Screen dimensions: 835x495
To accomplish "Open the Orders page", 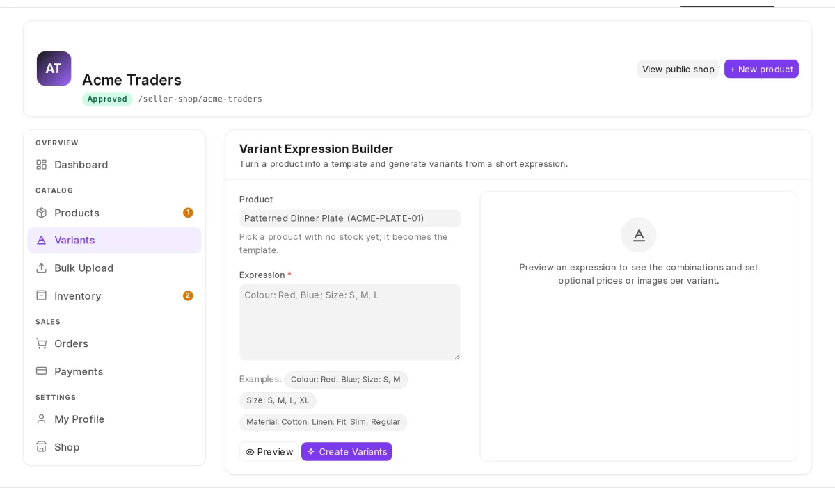I will [x=115, y=343].
